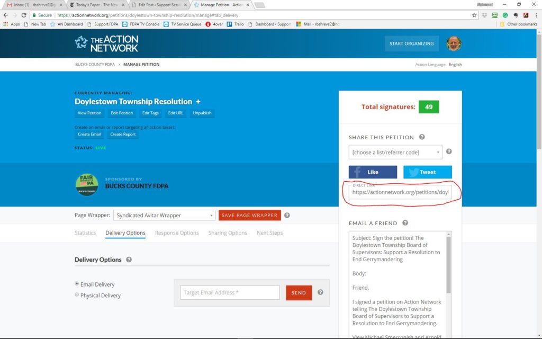Click help icon beside Save Page Wrapper
542x339 pixels.
pos(287,216)
